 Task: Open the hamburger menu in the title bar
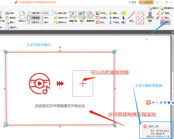click(x=157, y=2)
